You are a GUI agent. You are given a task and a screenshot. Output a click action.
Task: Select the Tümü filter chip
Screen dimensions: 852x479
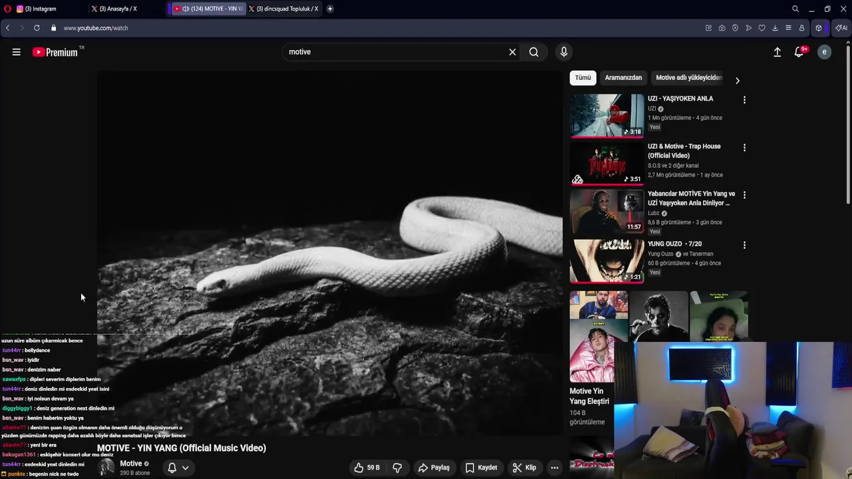583,78
